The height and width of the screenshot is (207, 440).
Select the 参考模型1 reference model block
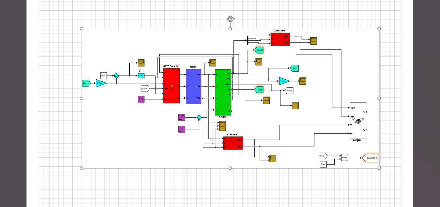[x=358, y=120]
